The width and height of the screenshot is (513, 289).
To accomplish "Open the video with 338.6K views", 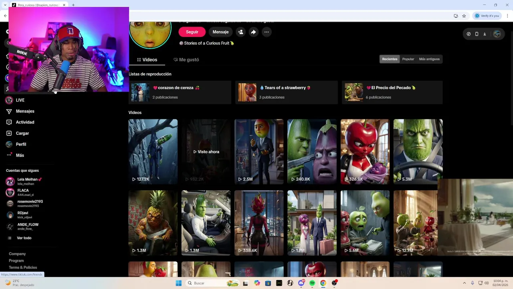I will (259, 223).
